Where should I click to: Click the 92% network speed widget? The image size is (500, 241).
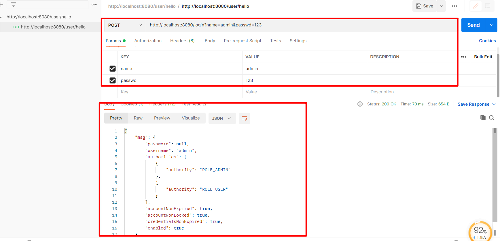(x=480, y=231)
